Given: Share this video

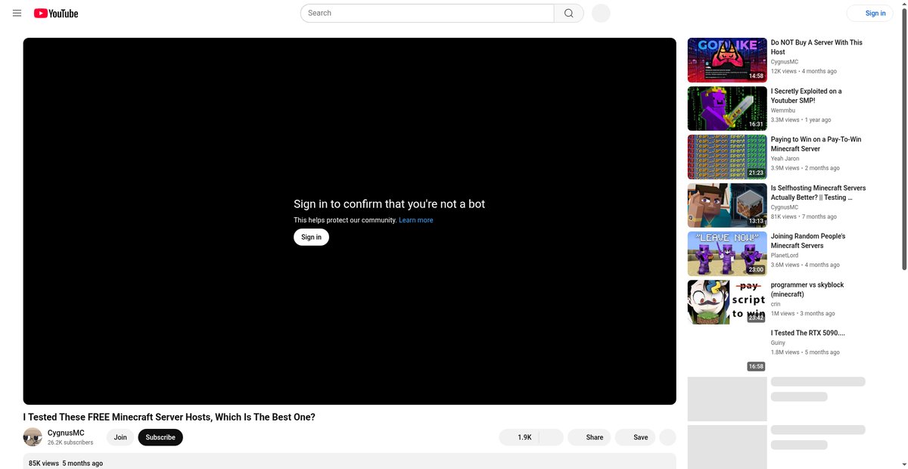Looking at the screenshot, I should [589, 437].
